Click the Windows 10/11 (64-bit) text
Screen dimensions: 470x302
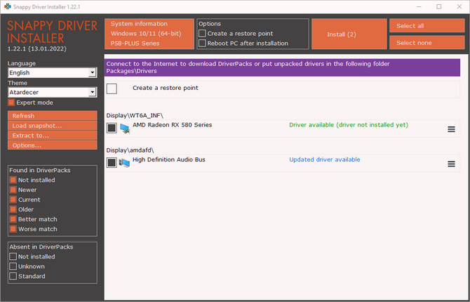coord(147,34)
